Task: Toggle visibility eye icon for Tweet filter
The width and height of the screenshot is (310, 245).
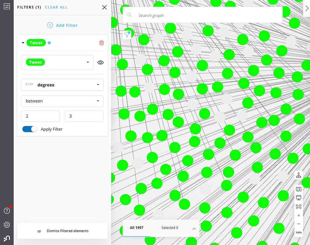Action: point(101,62)
